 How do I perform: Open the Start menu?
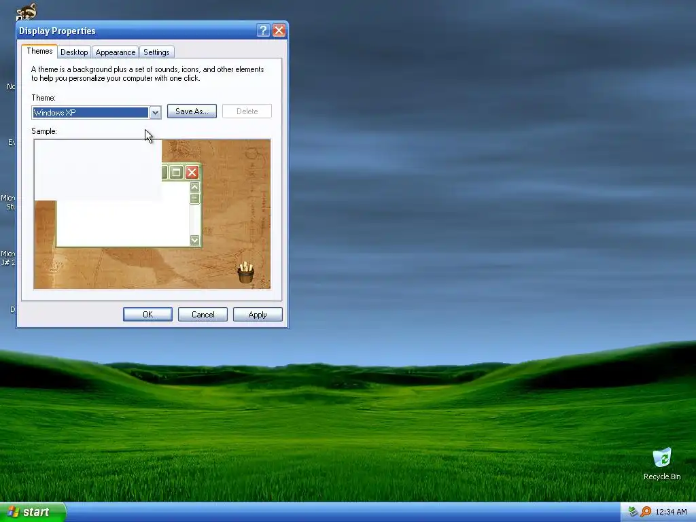pos(33,512)
